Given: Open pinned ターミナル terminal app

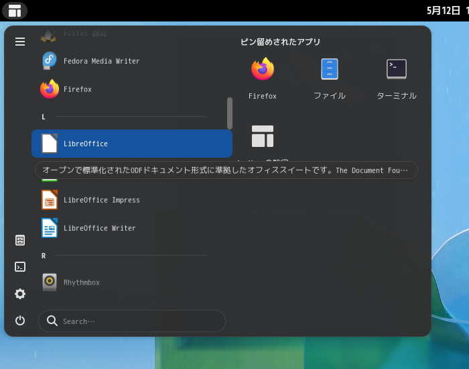Looking at the screenshot, I should [x=397, y=78].
